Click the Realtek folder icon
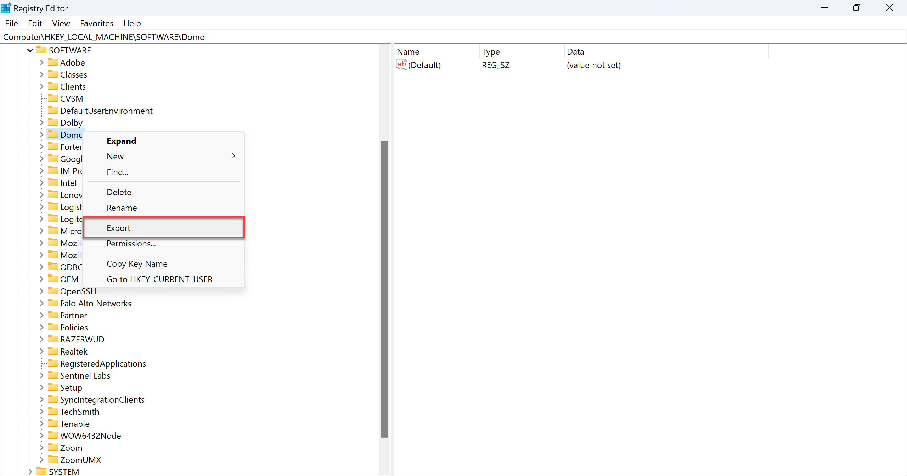This screenshot has height=476, width=907. click(x=52, y=351)
